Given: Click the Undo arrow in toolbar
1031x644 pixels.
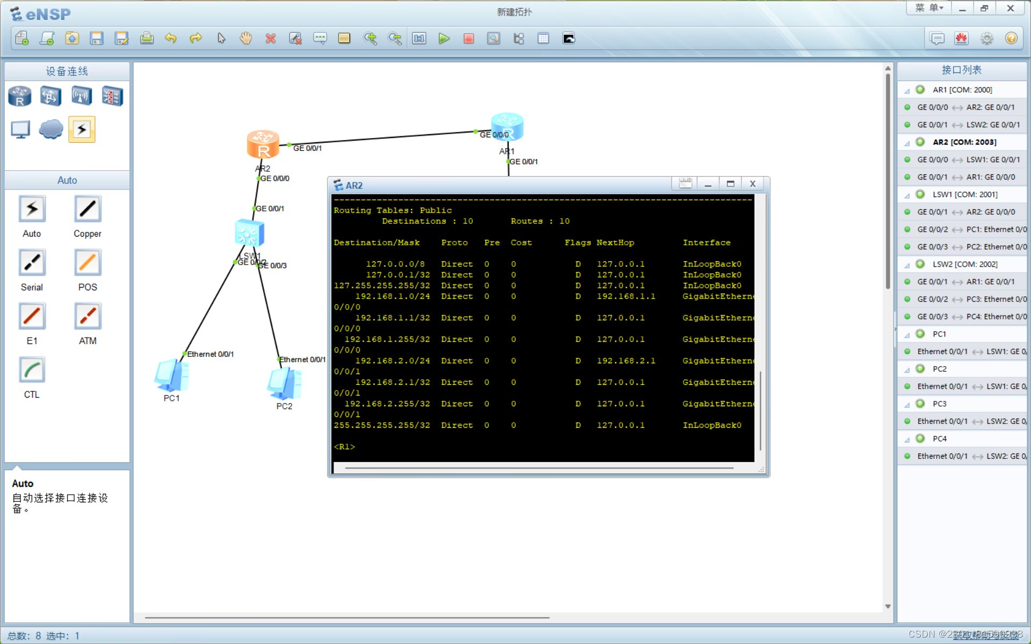Looking at the screenshot, I should (x=171, y=39).
